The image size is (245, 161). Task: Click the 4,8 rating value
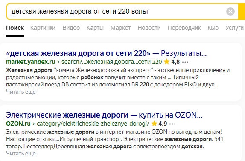(x=175, y=62)
